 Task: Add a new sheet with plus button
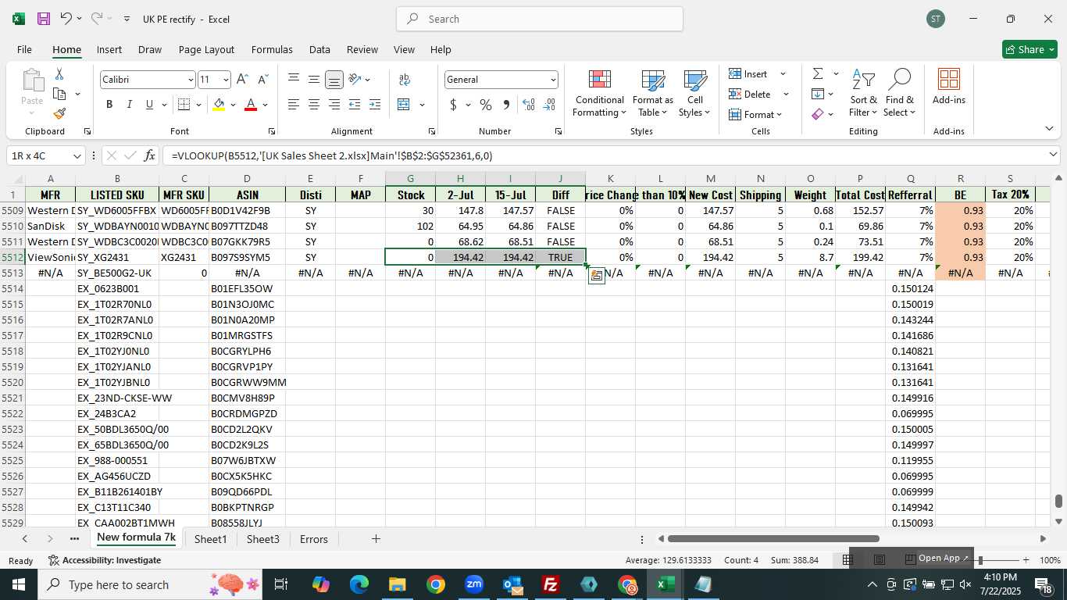(x=376, y=539)
